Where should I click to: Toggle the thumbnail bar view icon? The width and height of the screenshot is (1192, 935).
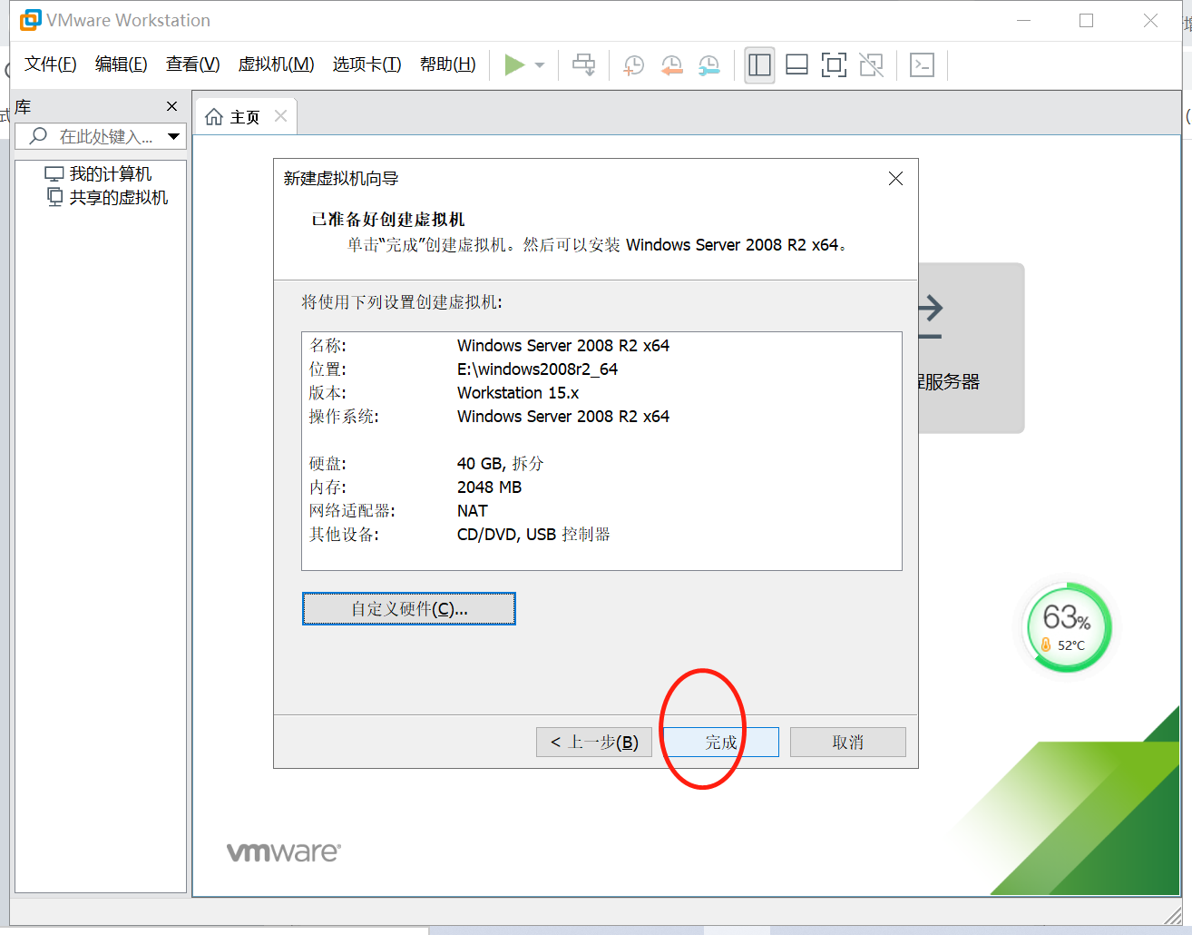pos(796,65)
